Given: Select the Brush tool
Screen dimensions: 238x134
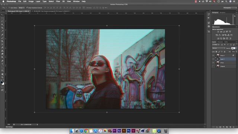Looking at the screenshot, I should point(2,38).
